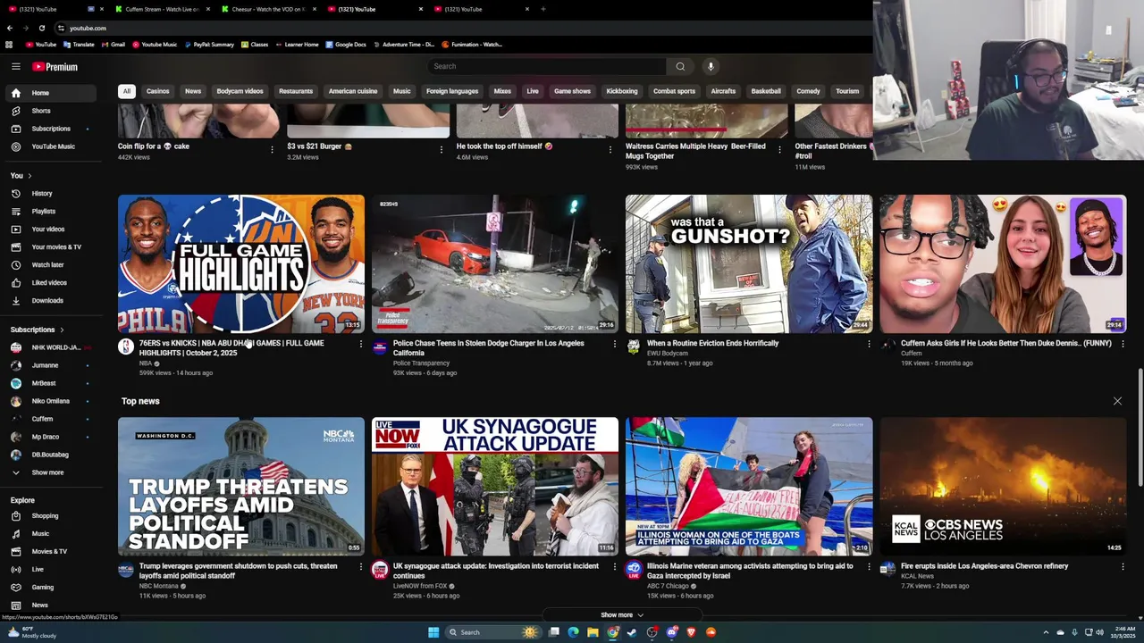Viewport: 1144px width, 643px height.
Task: Expand the Subscriptions section header
Action: pos(37,330)
